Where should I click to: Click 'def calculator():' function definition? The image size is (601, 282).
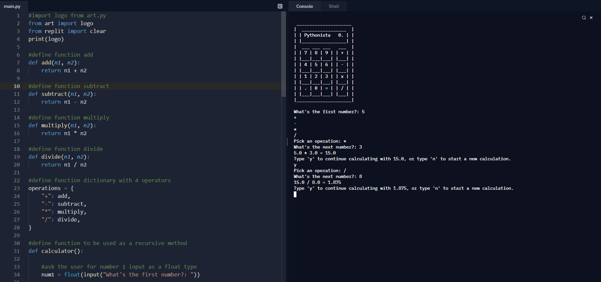click(56, 251)
